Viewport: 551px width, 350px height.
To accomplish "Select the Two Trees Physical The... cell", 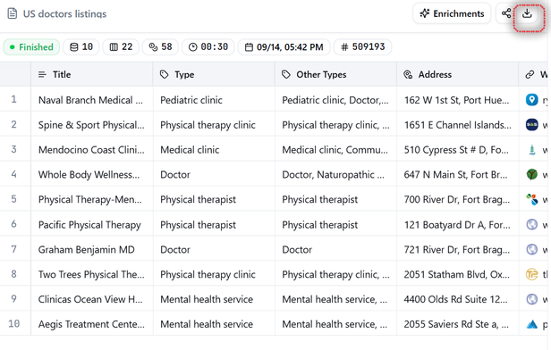I will tap(92, 274).
